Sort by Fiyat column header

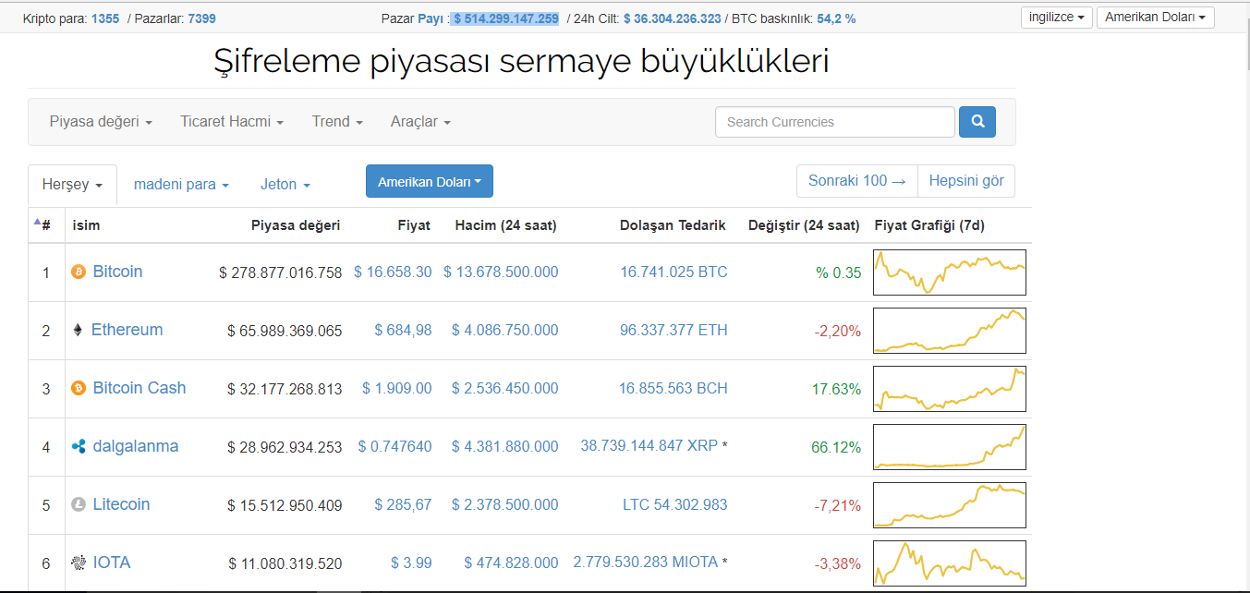click(x=414, y=225)
